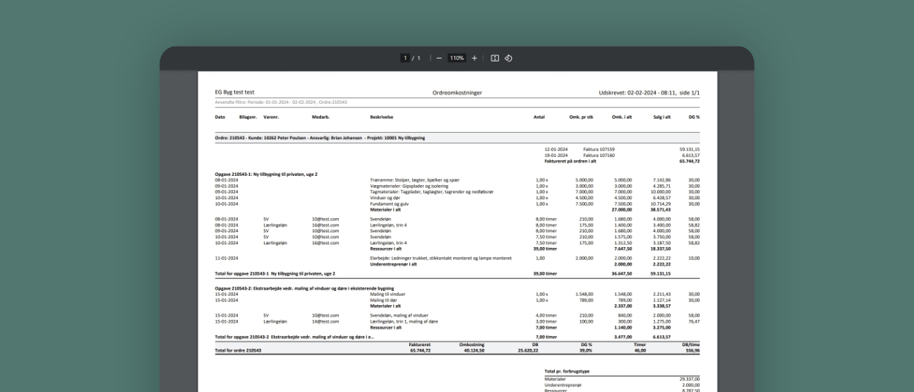This screenshot has height=392, width=914.
Task: Click the Ordre 210543 grey header row
Action: (320, 138)
